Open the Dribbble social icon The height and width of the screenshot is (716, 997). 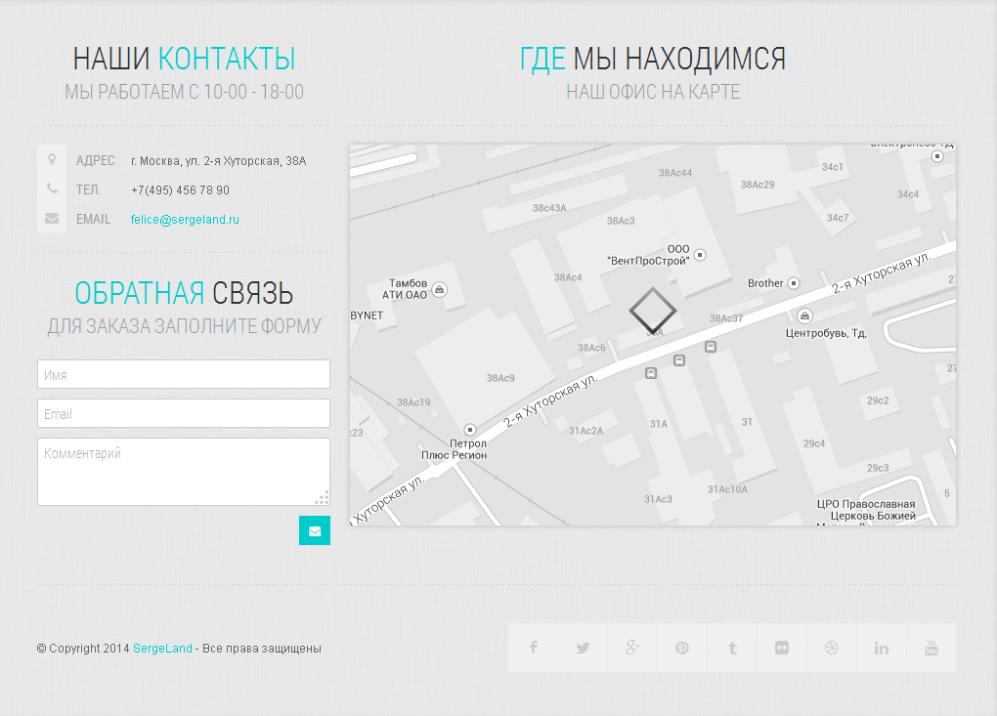[831, 648]
